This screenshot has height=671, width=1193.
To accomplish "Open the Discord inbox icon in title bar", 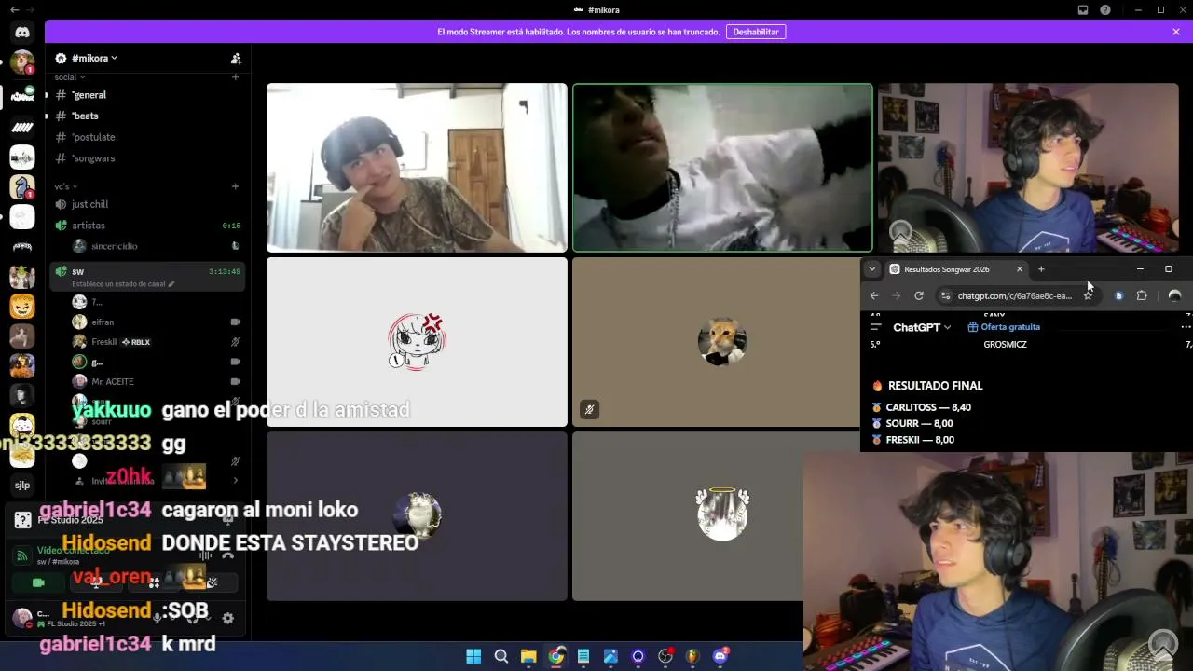I will coord(1083,10).
